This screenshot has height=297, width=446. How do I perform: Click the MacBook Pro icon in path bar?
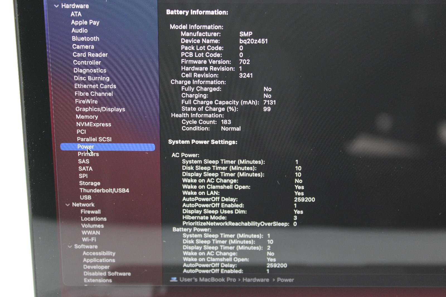174,279
